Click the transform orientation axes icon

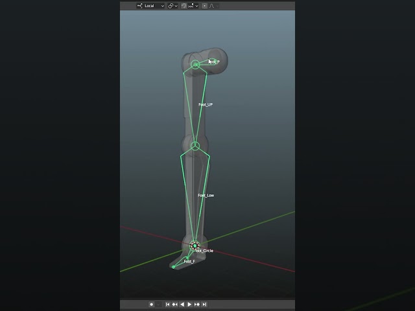point(140,6)
